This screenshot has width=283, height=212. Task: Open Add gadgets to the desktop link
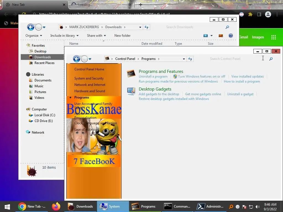pos(159,94)
